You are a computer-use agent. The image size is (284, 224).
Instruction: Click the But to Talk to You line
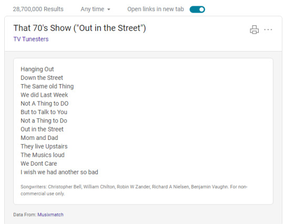(44, 112)
